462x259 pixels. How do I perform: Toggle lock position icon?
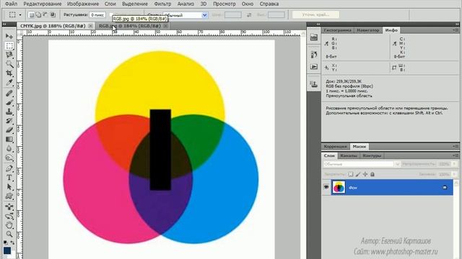[x=365, y=174]
